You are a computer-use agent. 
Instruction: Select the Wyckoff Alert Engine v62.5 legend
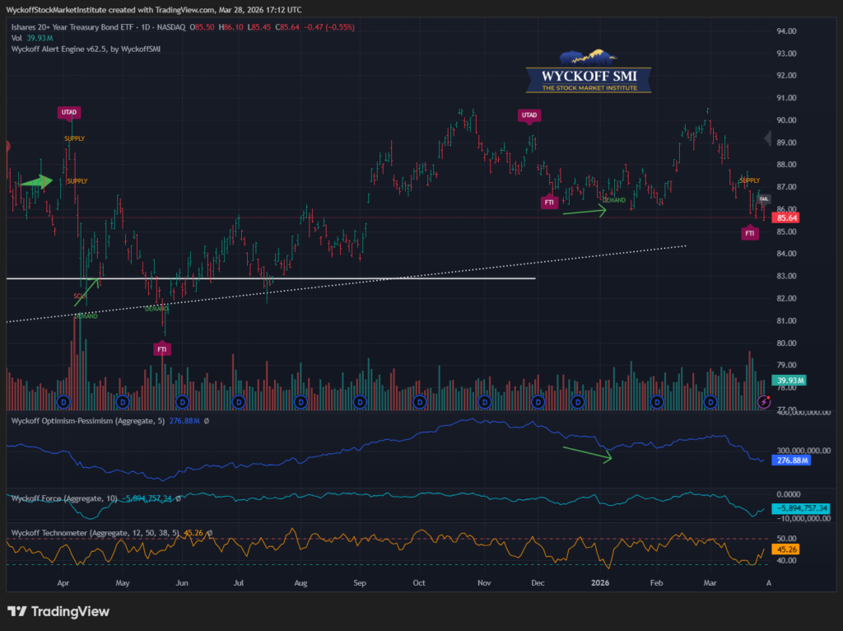tap(86, 49)
